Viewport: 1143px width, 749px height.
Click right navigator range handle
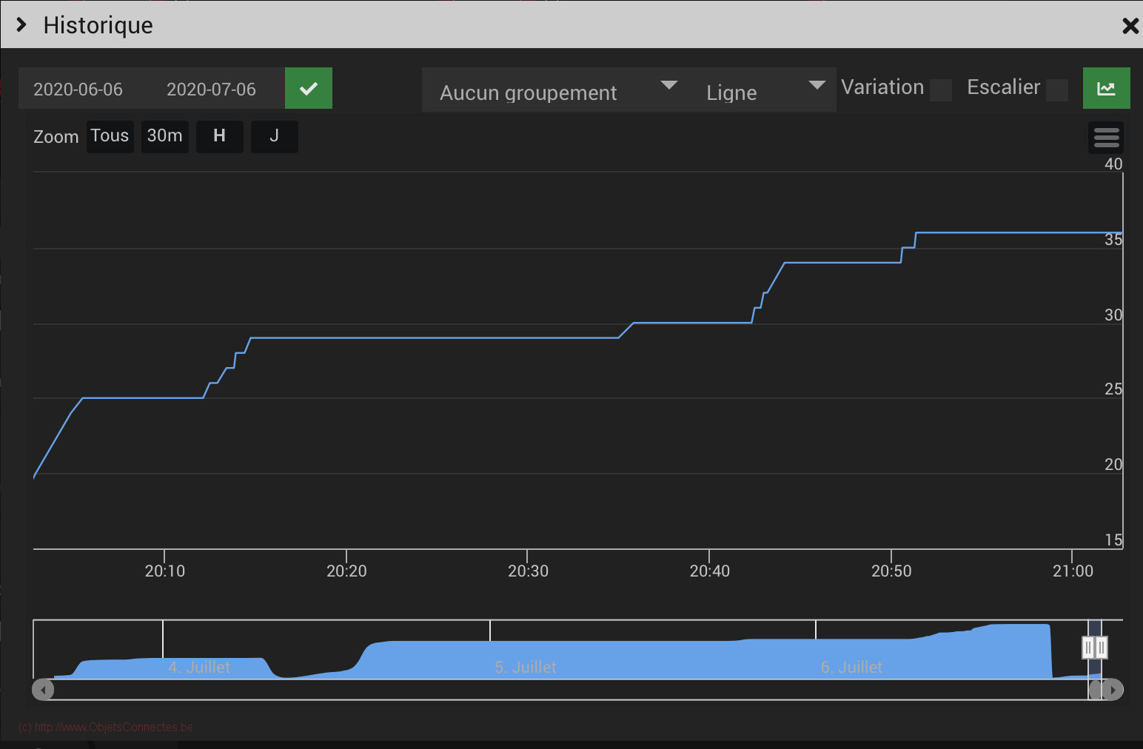point(1102,648)
